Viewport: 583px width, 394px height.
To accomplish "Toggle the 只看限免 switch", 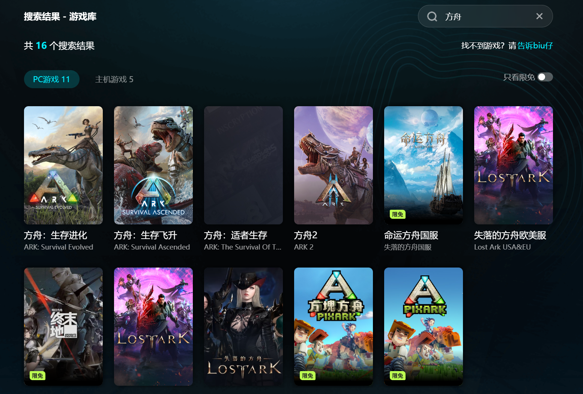I will 545,77.
